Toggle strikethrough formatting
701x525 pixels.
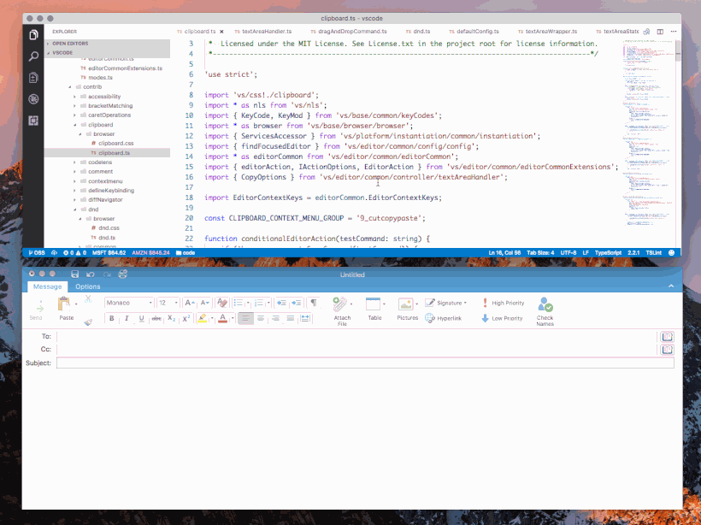156,318
